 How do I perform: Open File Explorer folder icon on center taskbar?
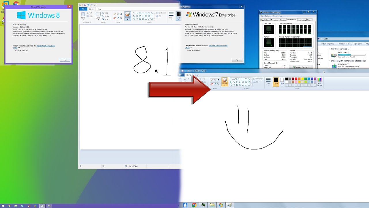point(212,205)
